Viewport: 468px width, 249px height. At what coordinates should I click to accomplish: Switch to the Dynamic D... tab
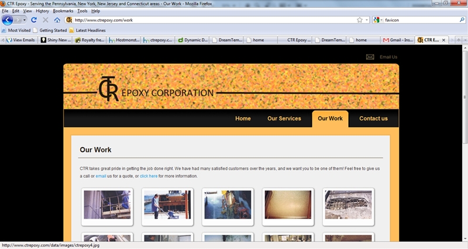(x=193, y=40)
